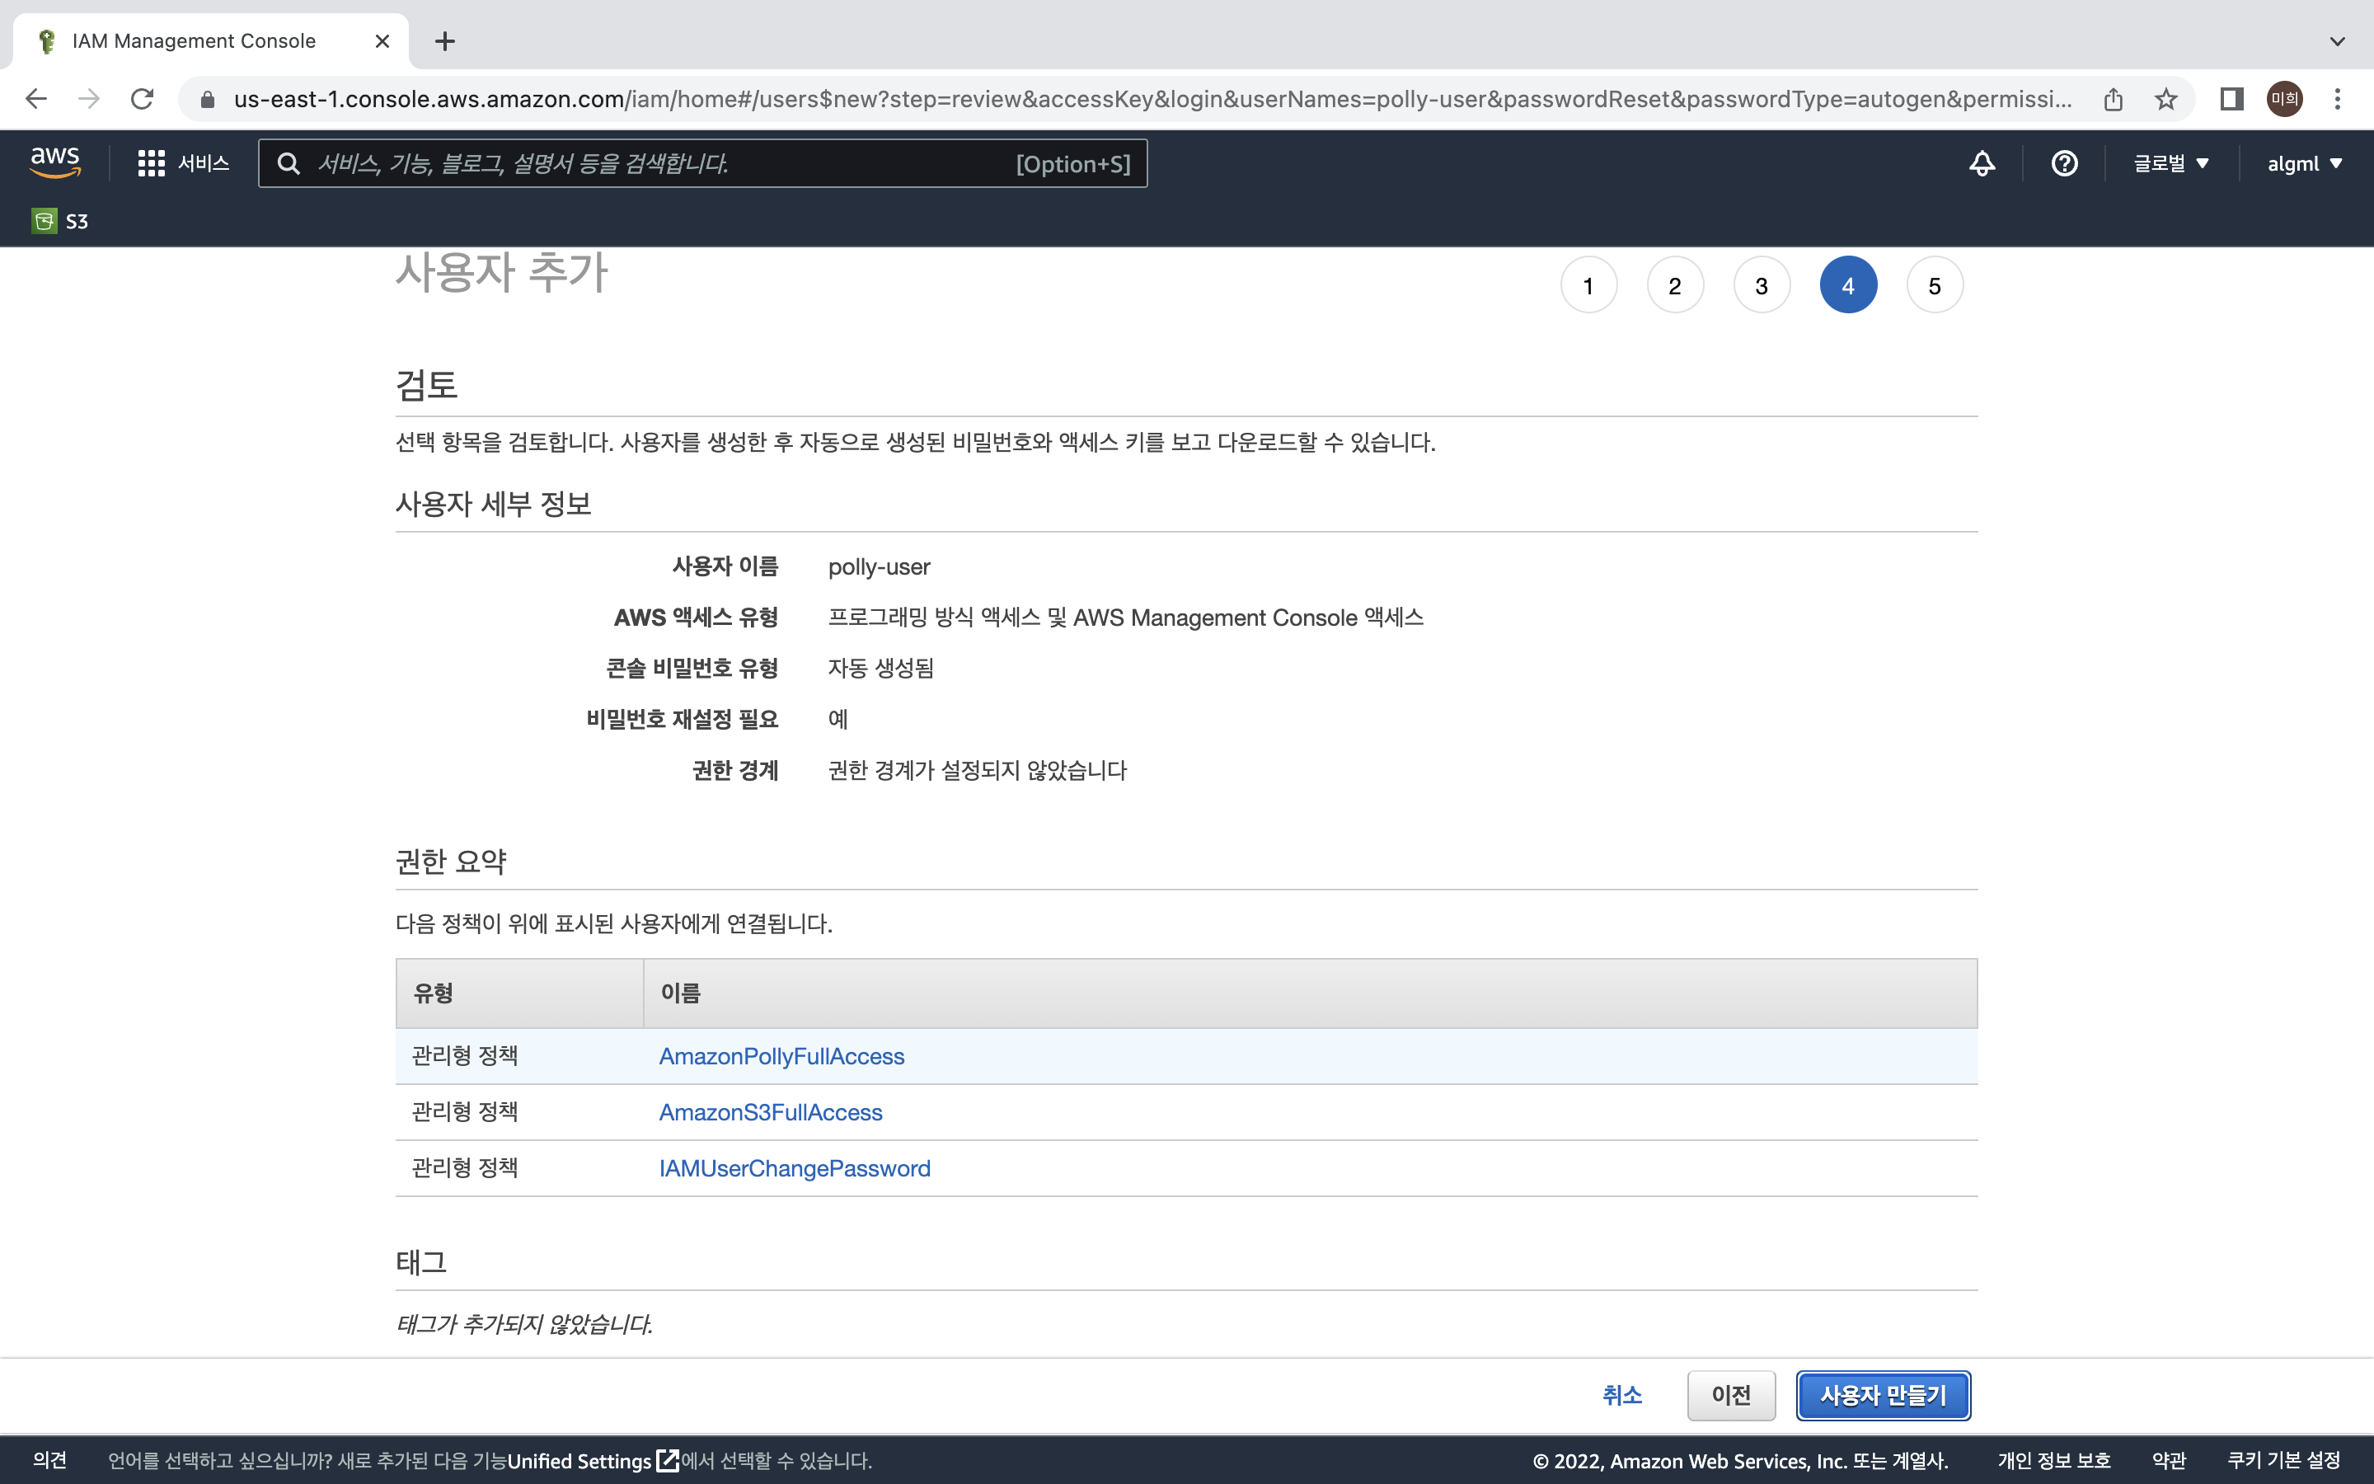Expand the 글로벌 region dropdown
Viewport: 2374px width, 1484px height.
click(2171, 163)
